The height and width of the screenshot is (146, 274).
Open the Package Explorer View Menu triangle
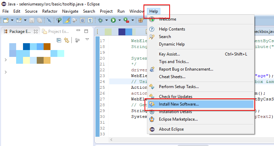pos(87,39)
